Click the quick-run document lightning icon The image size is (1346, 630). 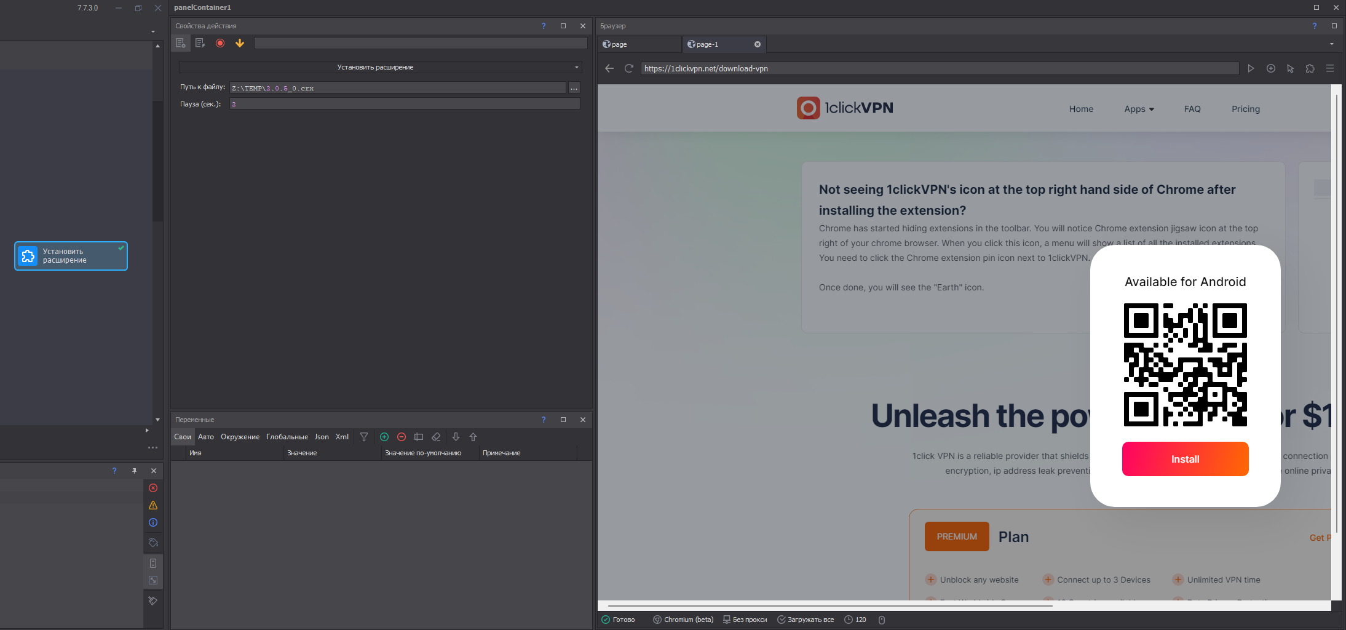coord(200,43)
